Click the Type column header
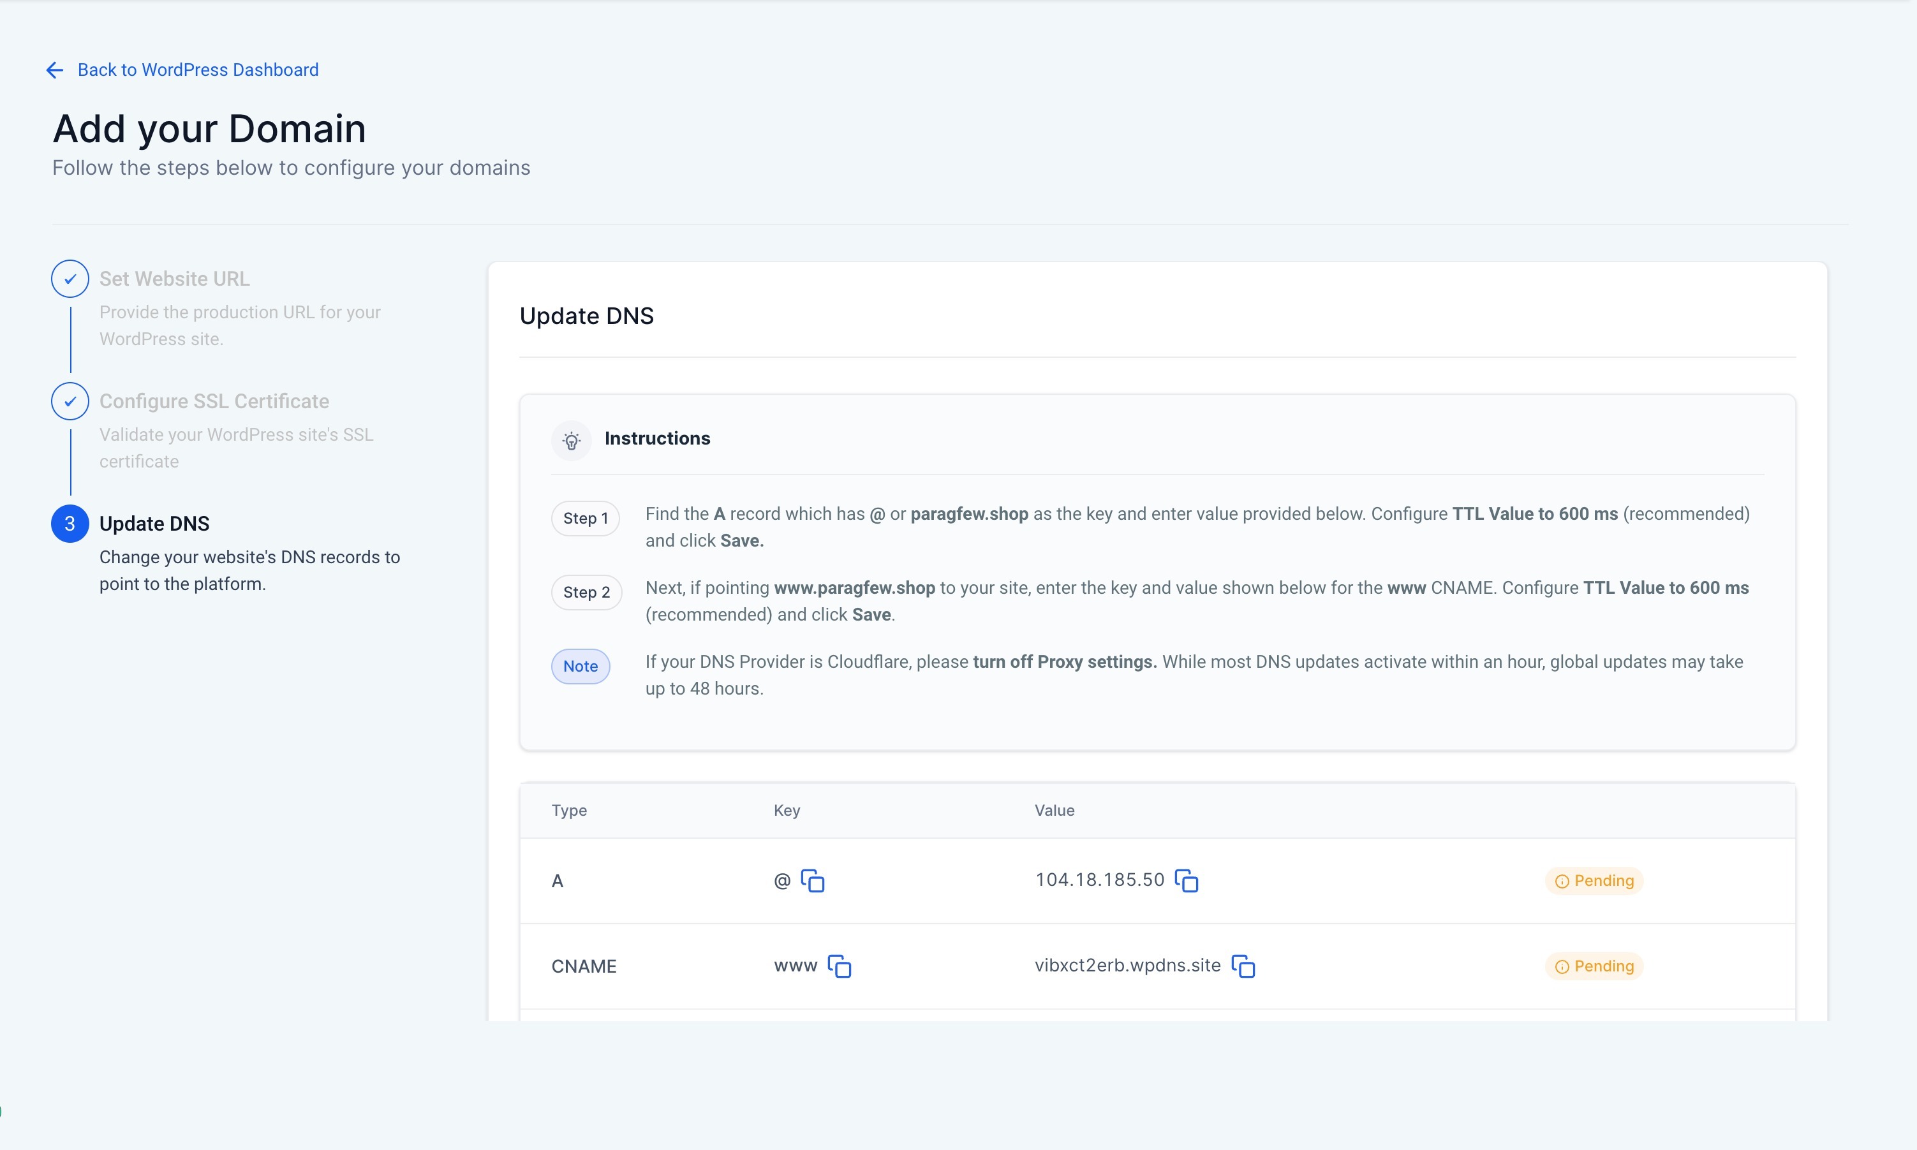 point(569,811)
